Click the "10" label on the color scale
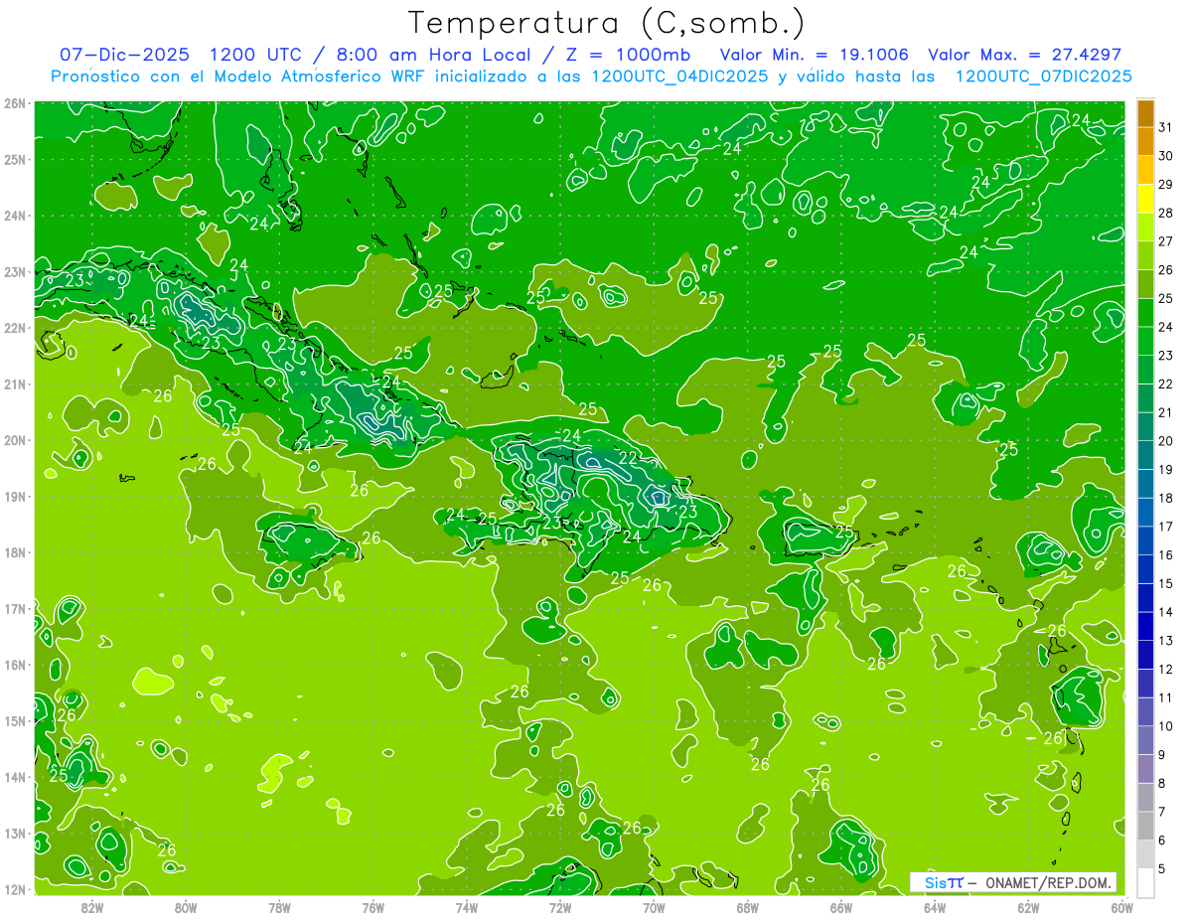Image resolution: width=1192 pixels, height=921 pixels. (1165, 726)
